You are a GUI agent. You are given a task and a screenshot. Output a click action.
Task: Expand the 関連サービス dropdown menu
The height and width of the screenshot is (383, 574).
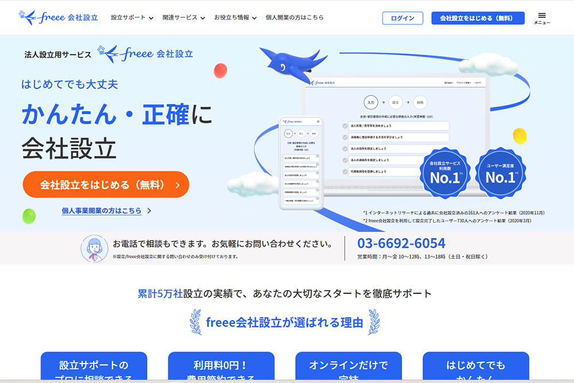pos(184,18)
